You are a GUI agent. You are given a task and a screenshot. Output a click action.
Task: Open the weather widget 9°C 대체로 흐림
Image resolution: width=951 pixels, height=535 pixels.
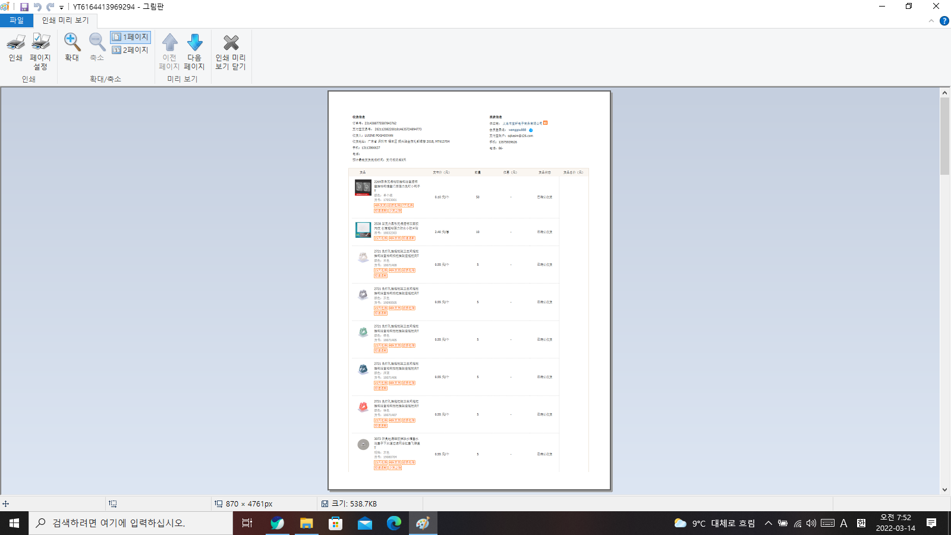click(x=714, y=523)
